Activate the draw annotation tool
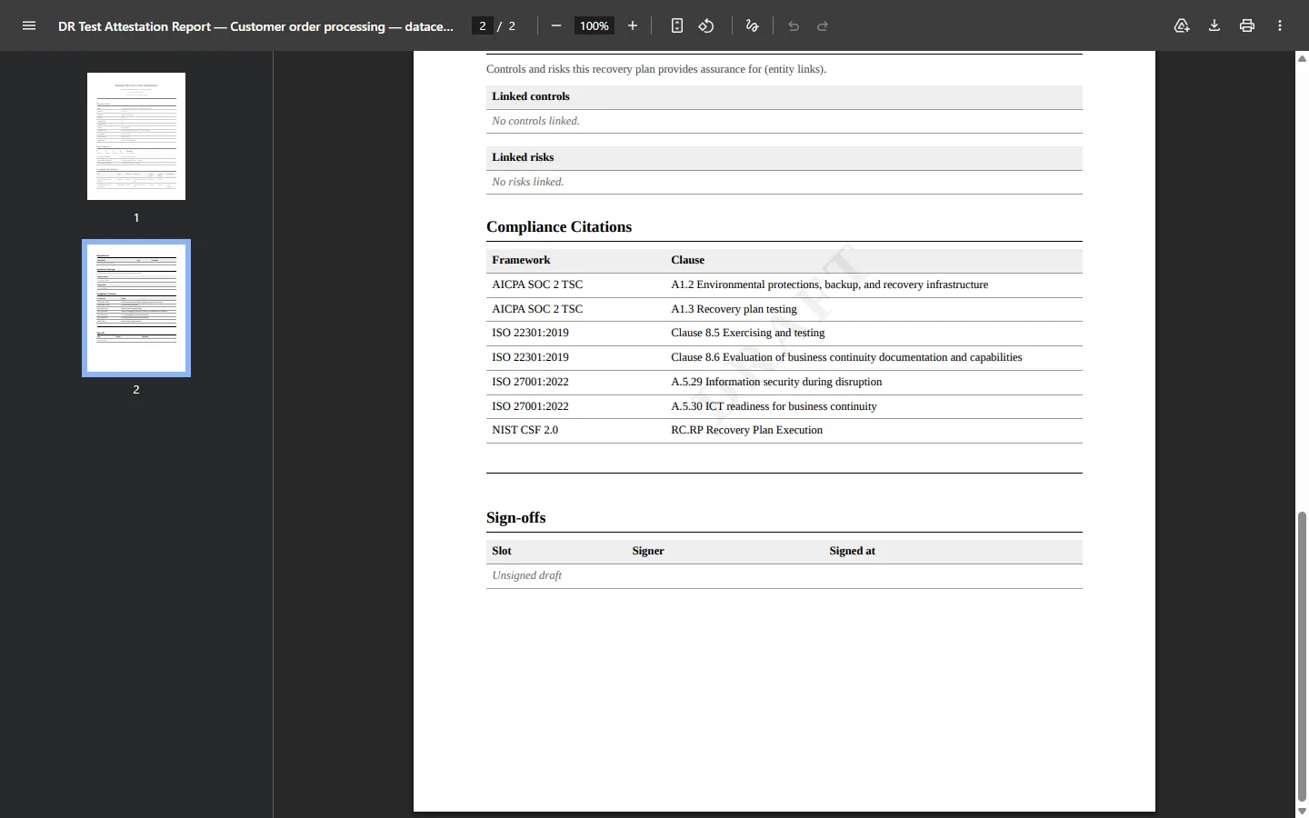This screenshot has width=1309, height=818. click(752, 25)
